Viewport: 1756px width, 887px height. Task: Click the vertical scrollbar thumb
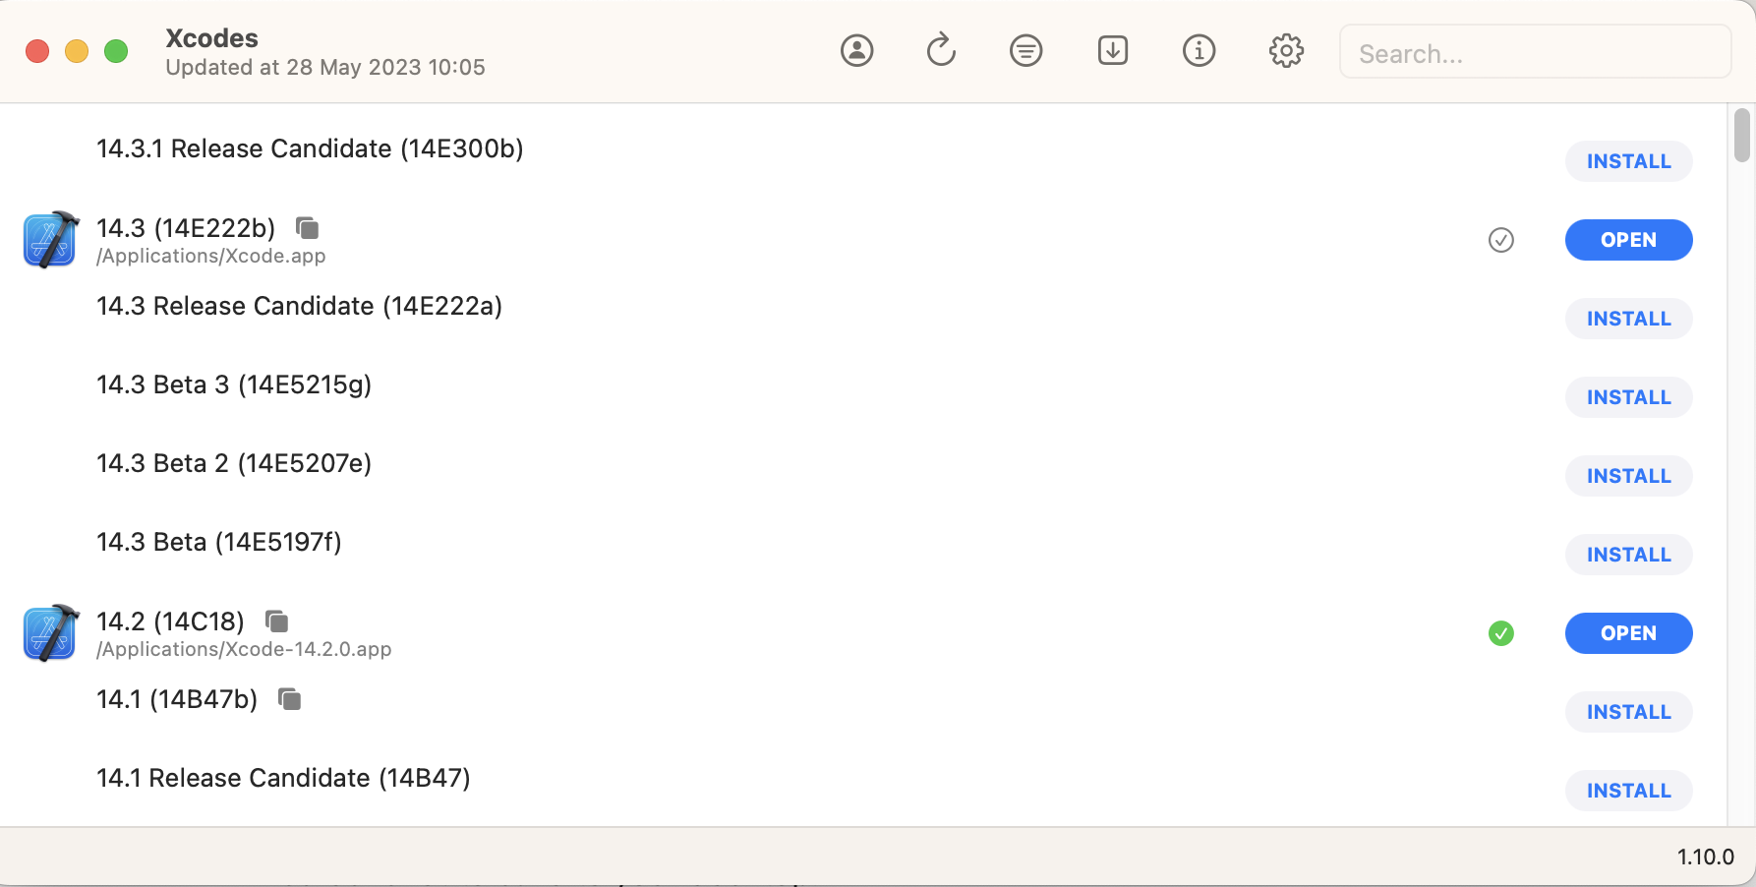[1742, 135]
